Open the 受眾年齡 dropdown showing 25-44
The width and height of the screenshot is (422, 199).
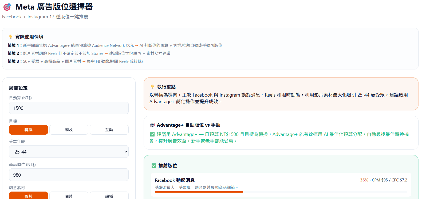pyautogui.click(x=69, y=152)
